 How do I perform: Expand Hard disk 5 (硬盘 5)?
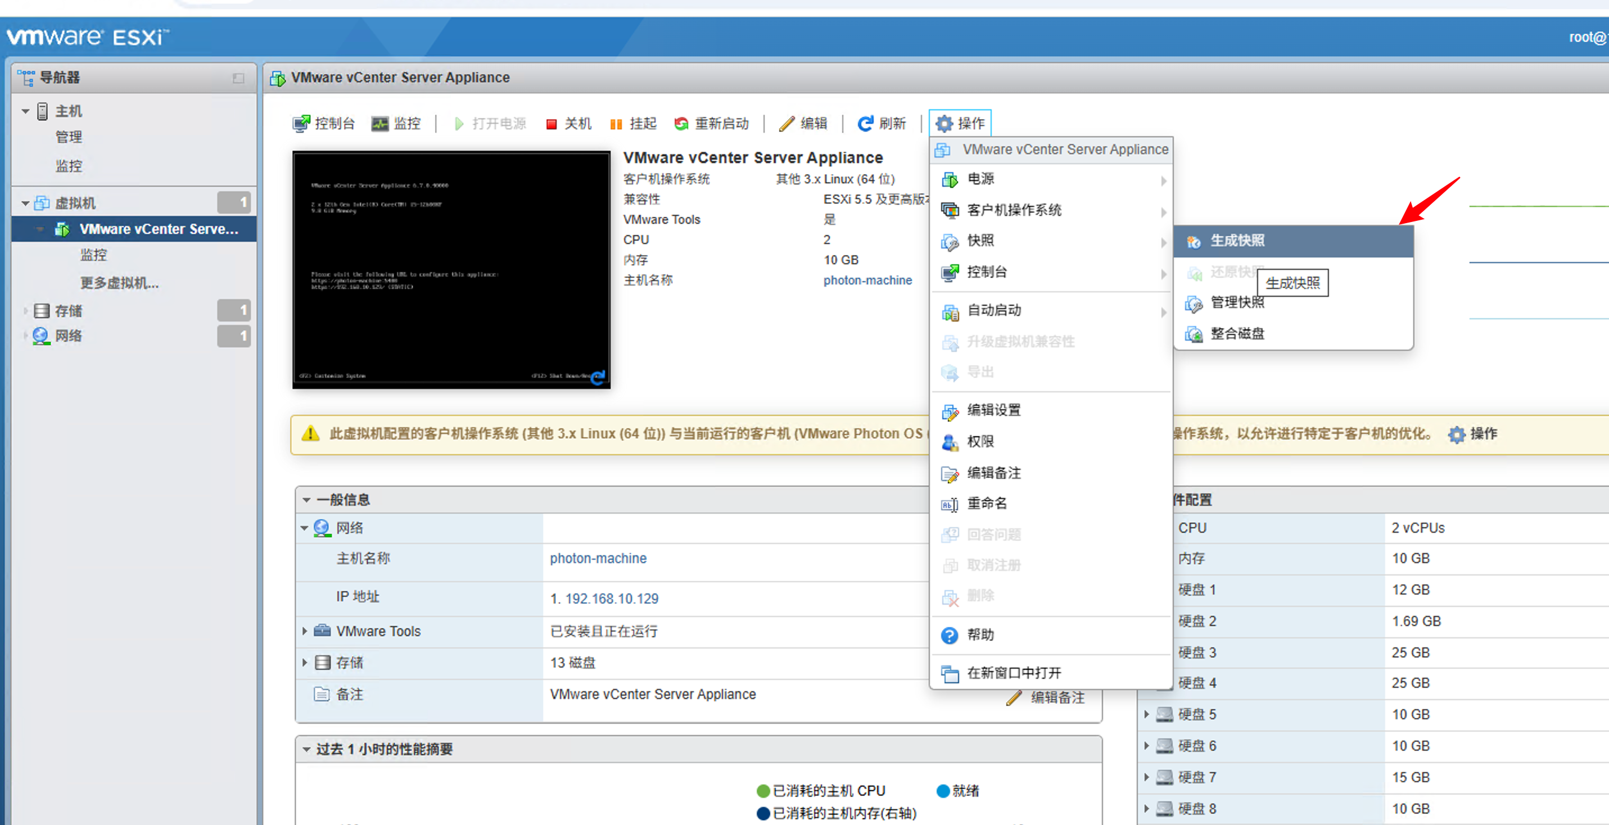1147,714
